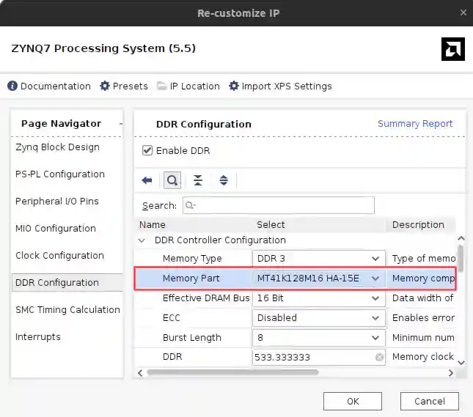The width and height of the screenshot is (473, 417).
Task: Click the OK button
Action: click(353, 402)
